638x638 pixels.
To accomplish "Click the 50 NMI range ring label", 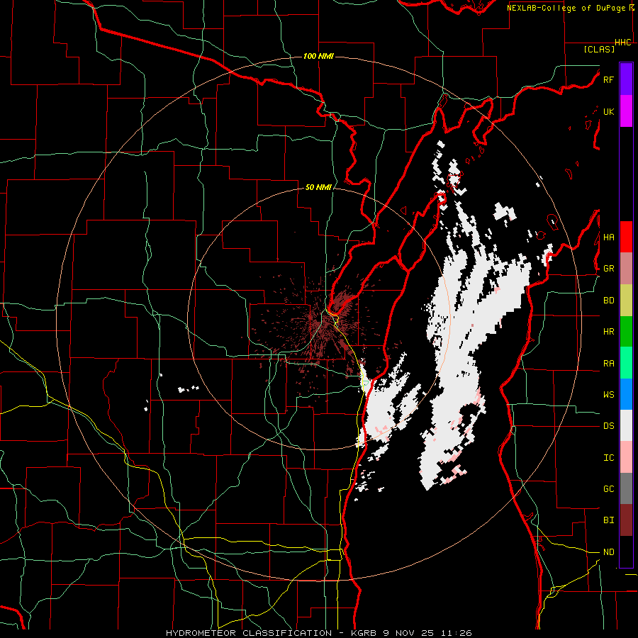I will [318, 188].
